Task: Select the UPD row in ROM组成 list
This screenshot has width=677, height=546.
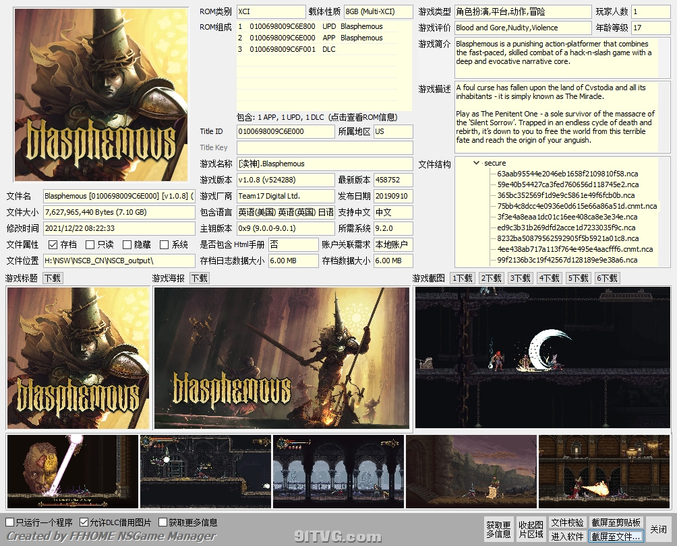Action: [324, 27]
